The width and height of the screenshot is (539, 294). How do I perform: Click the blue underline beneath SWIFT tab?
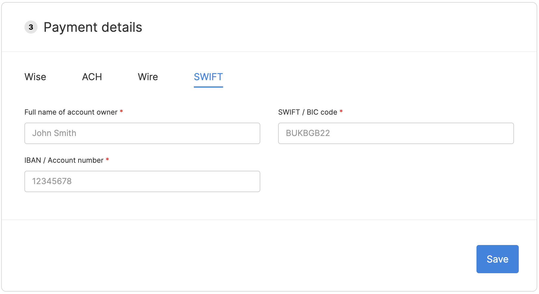coord(208,87)
